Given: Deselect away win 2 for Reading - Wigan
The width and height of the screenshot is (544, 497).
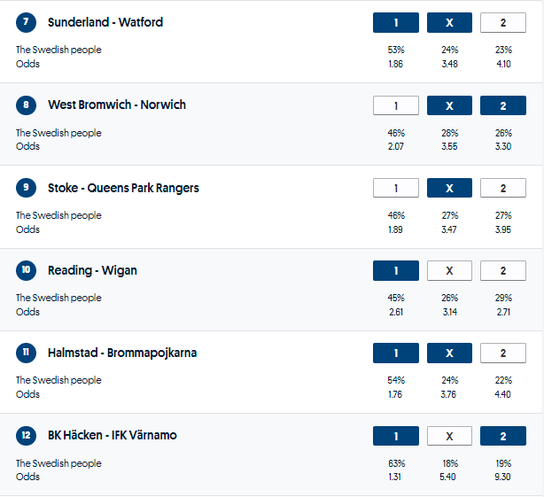Looking at the screenshot, I should pos(502,270).
